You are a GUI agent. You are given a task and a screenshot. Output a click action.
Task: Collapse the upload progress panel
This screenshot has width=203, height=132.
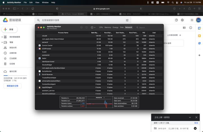[190, 117]
